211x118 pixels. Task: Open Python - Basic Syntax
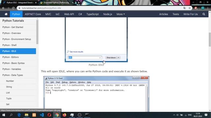(x=18, y=63)
